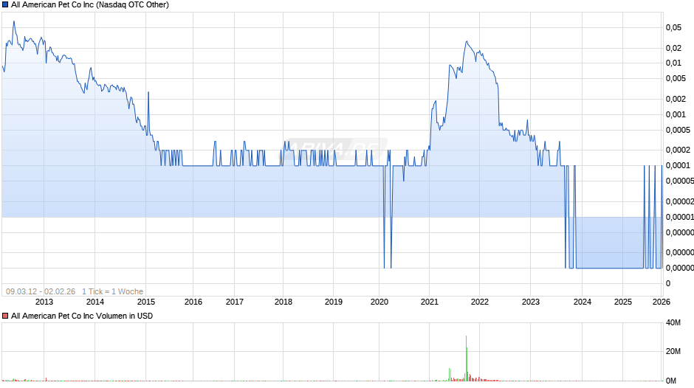Click the 2021 year label on the time axis
This screenshot has height=388, width=694.
pos(430,302)
